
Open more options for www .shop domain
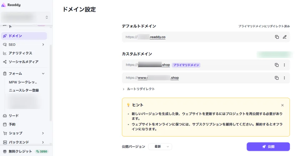[284, 78]
